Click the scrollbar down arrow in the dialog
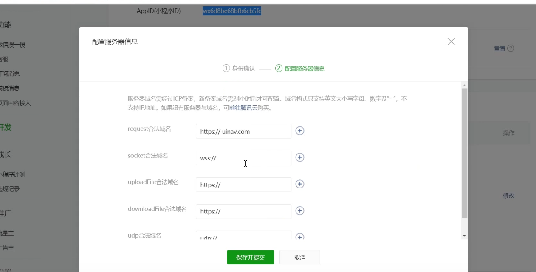Screen dimensions: 536x272 464,236
